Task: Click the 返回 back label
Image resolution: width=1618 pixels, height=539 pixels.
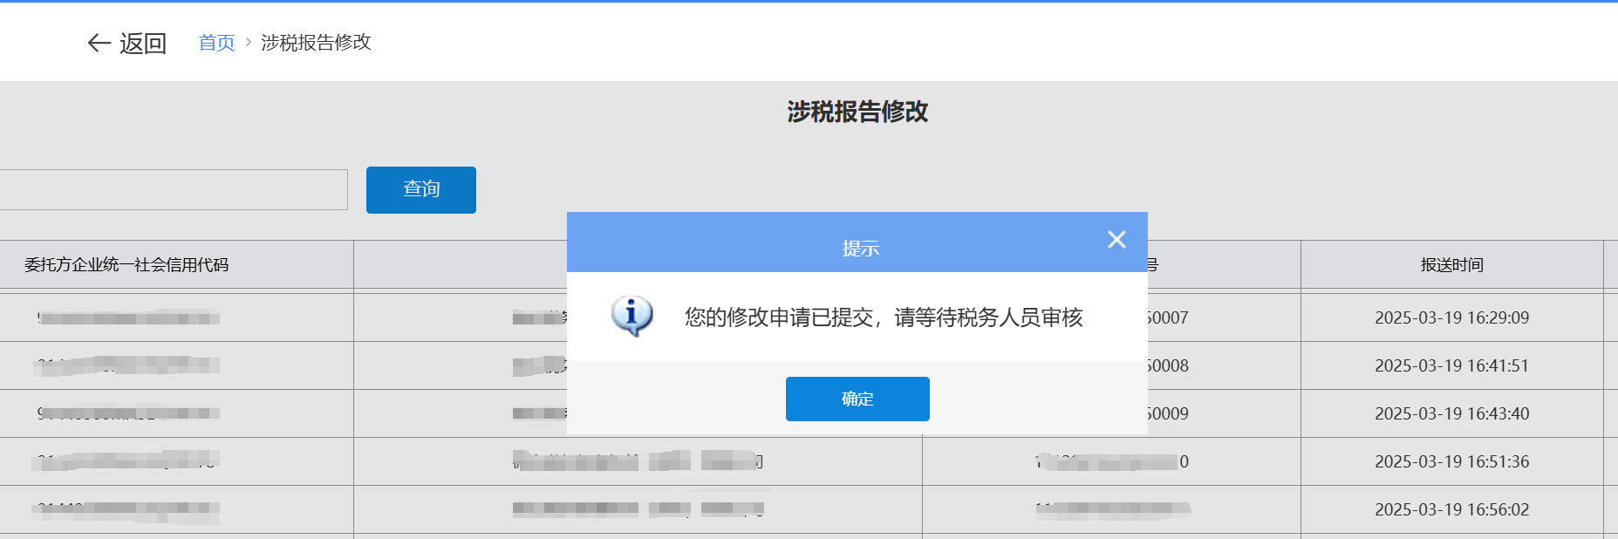Action: click(143, 43)
